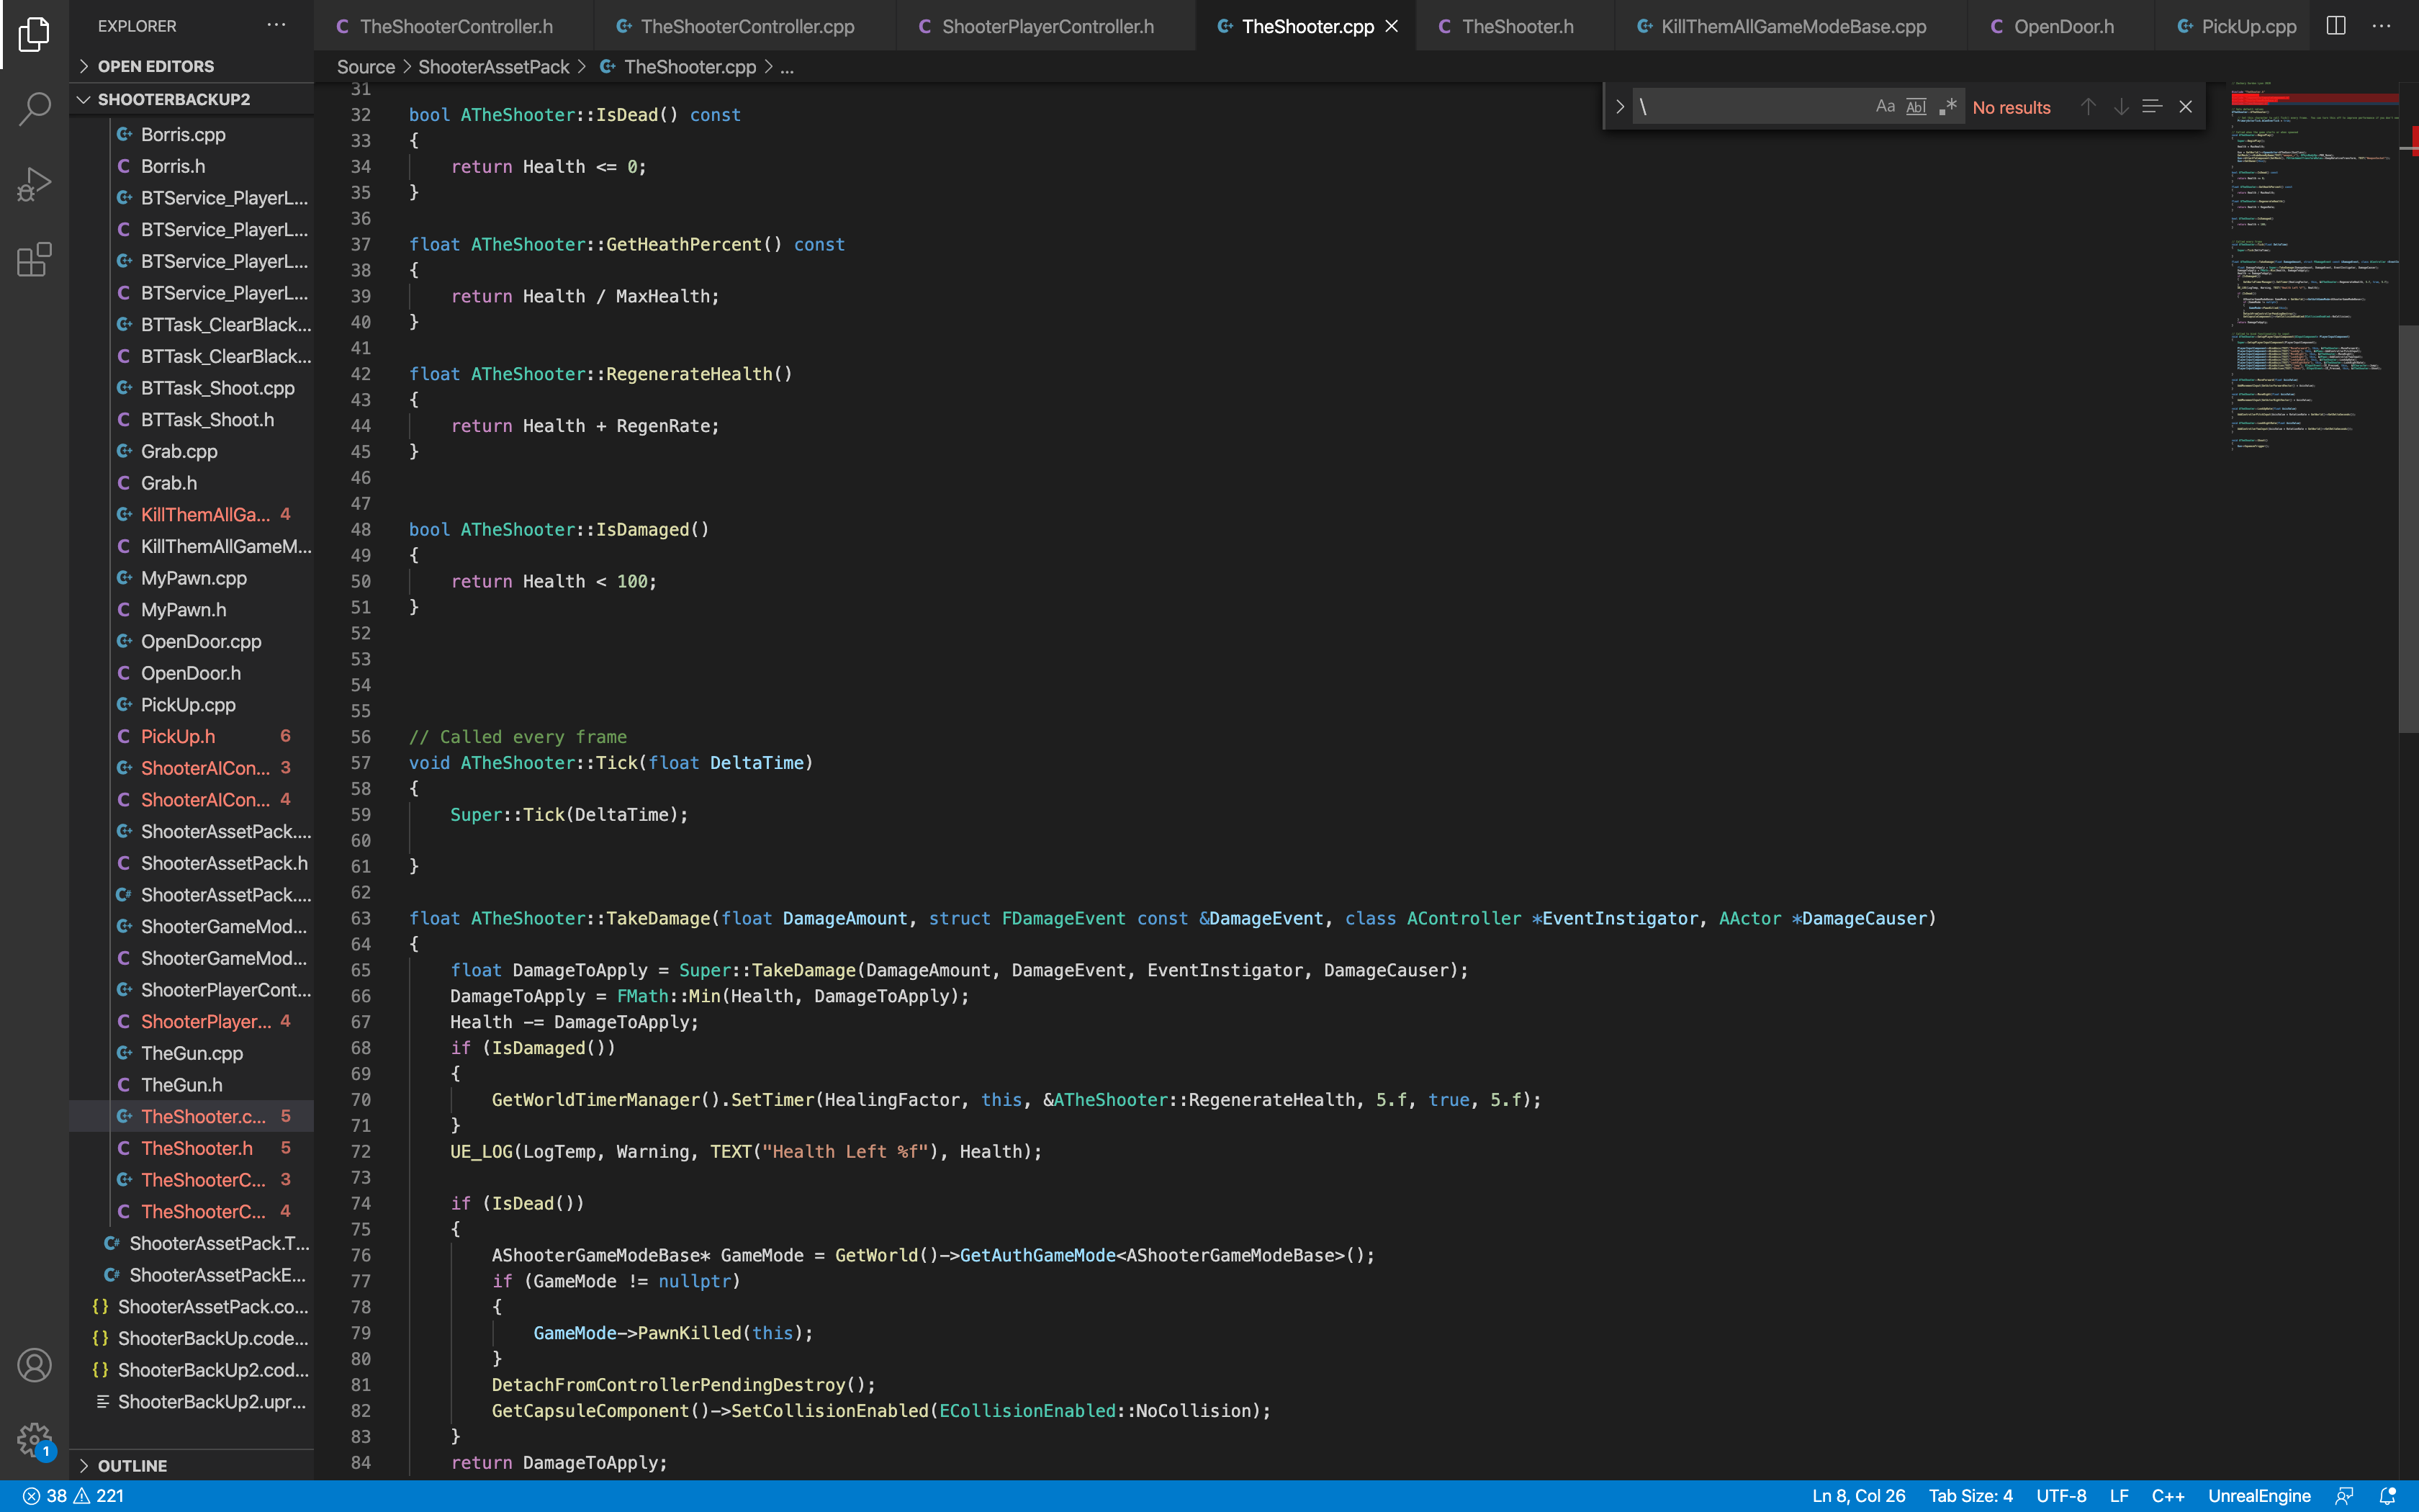Enable Use Regular Expression in find widget

pos(1947,106)
